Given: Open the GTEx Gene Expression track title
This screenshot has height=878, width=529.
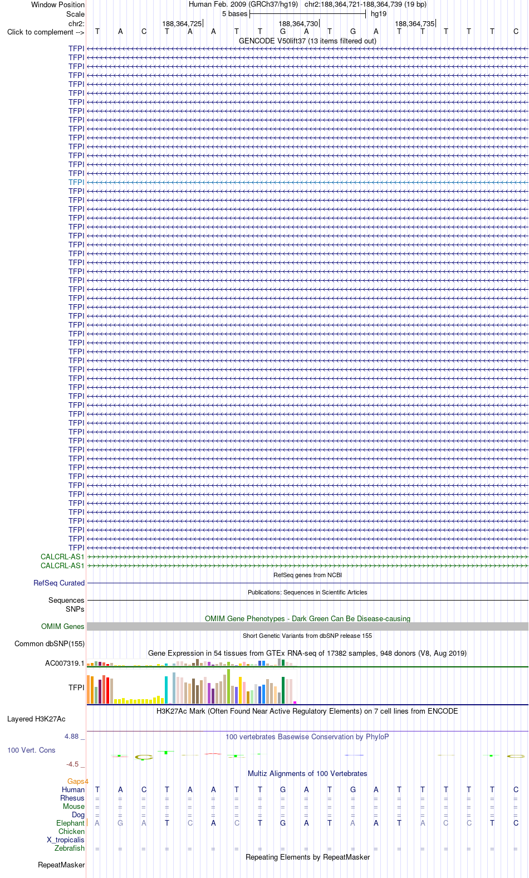Looking at the screenshot, I should 307,653.
